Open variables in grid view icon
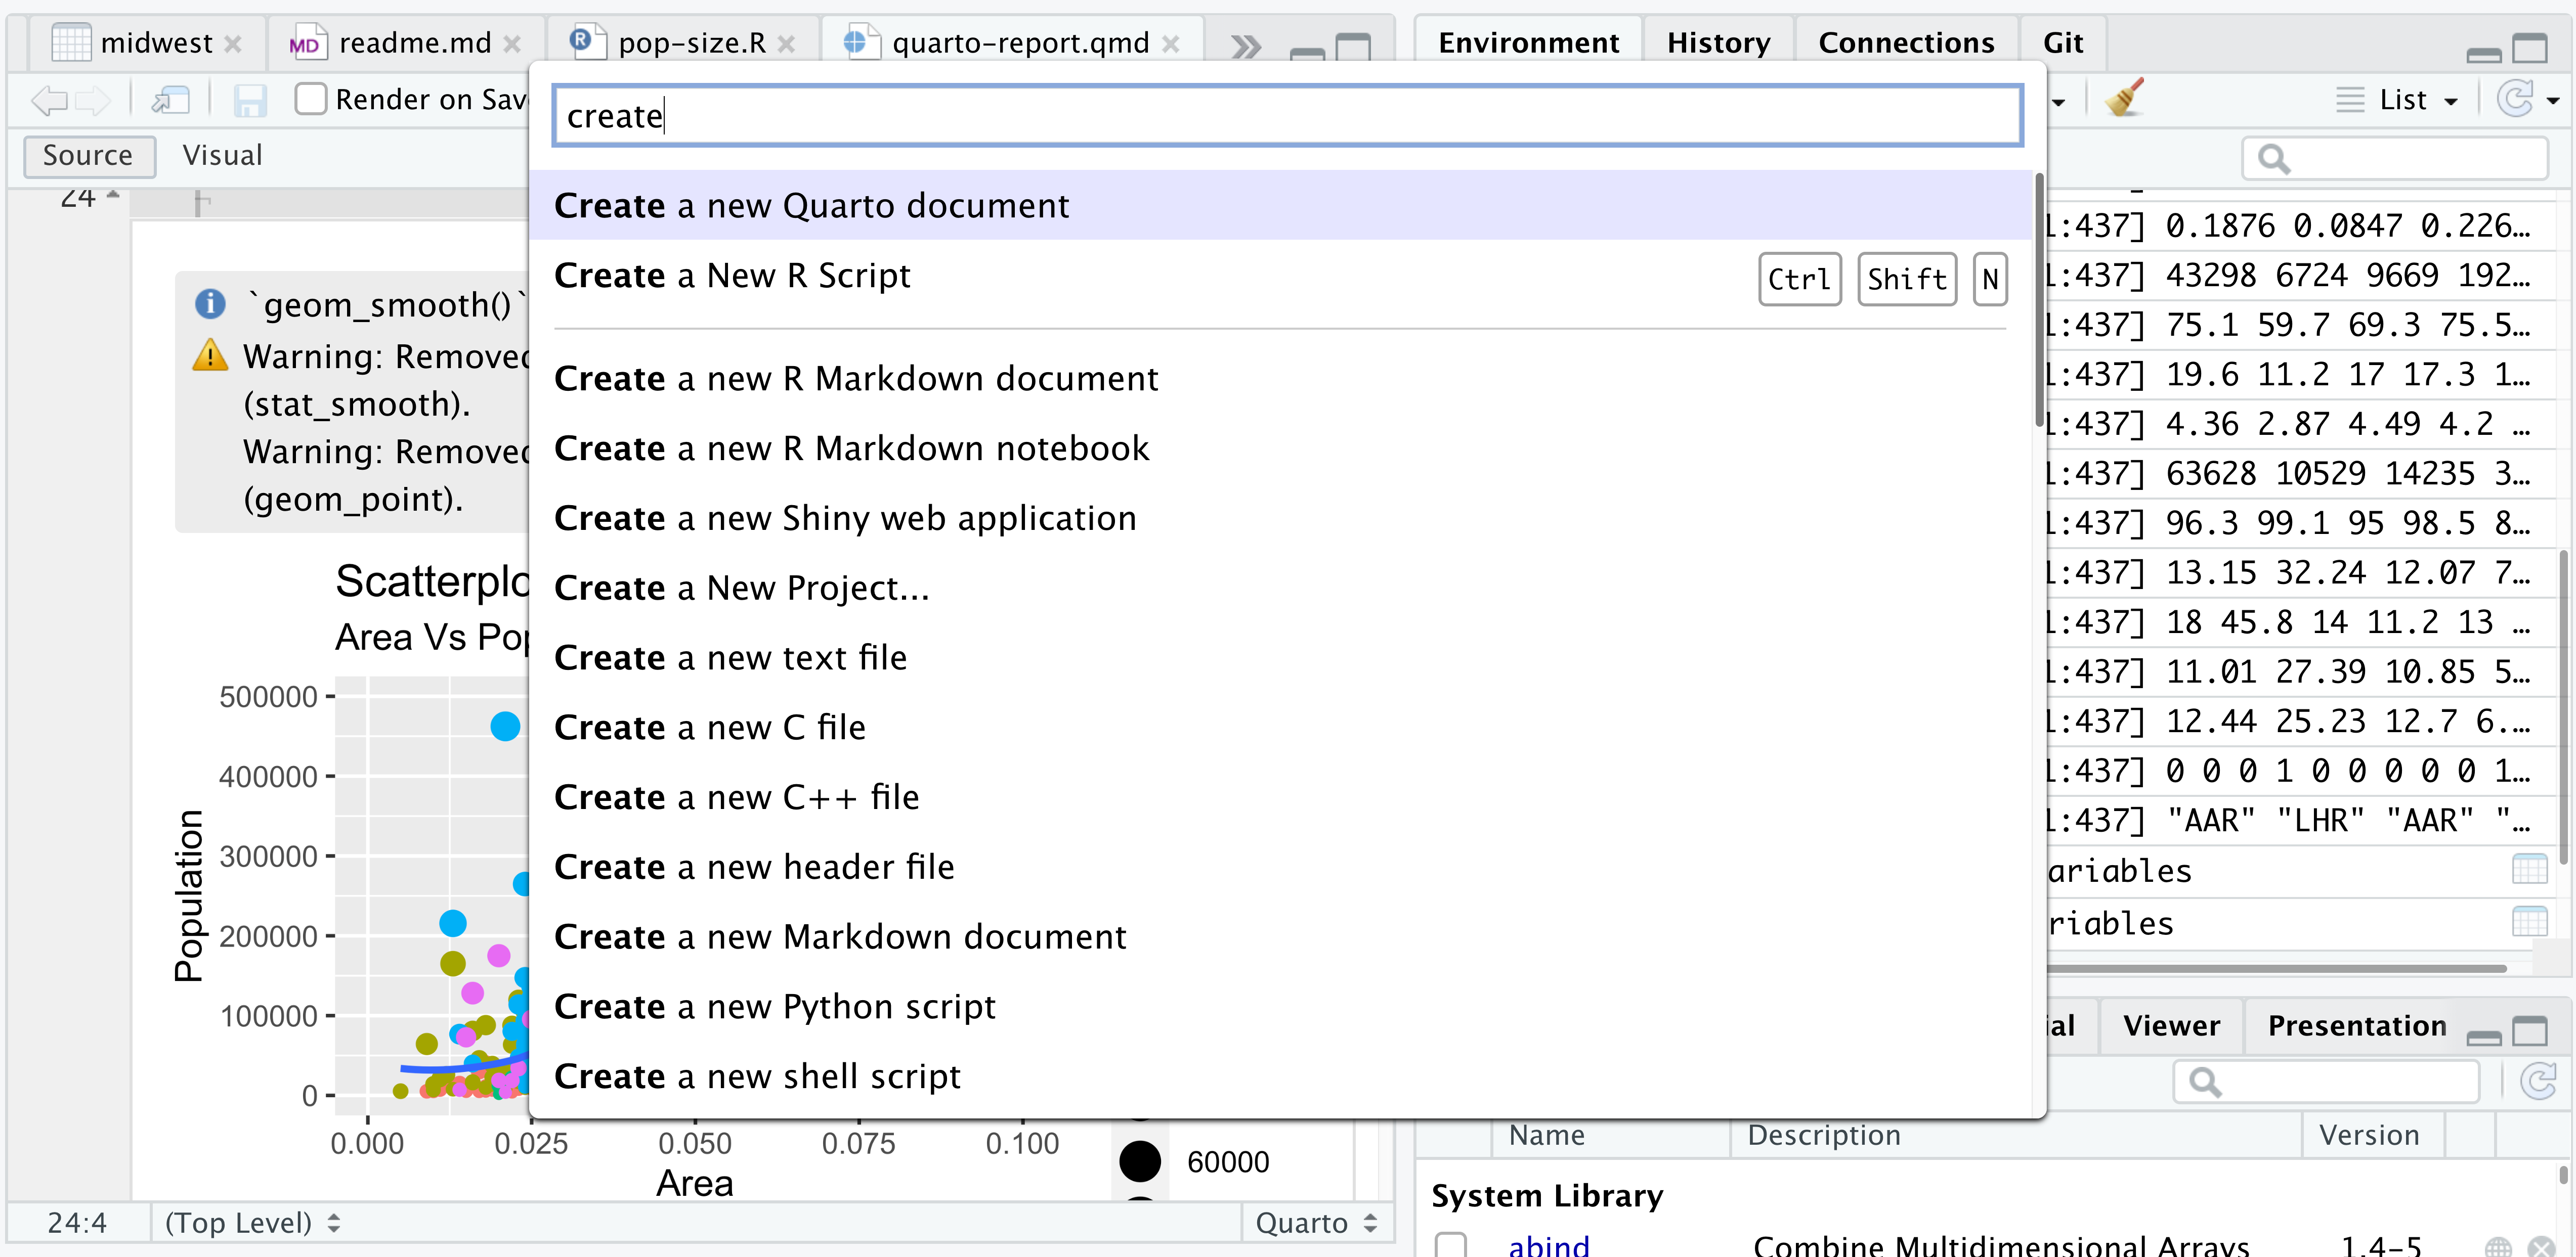The width and height of the screenshot is (2576, 1257). pos(2529,868)
